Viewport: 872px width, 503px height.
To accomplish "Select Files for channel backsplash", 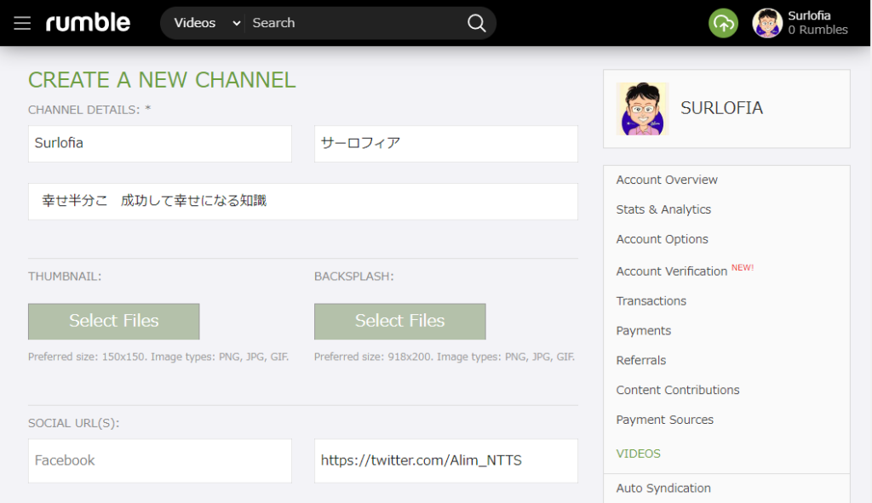I will (399, 321).
